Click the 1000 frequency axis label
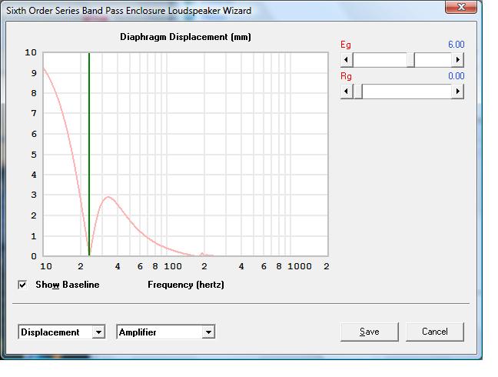The image size is (498, 377). [x=300, y=266]
